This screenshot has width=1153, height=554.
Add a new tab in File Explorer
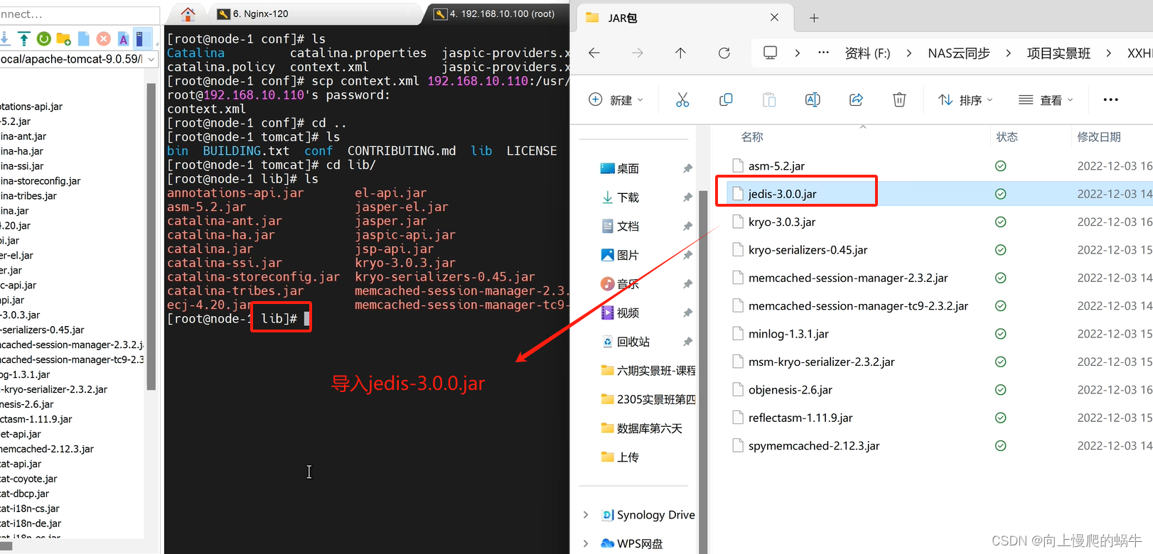coord(814,18)
